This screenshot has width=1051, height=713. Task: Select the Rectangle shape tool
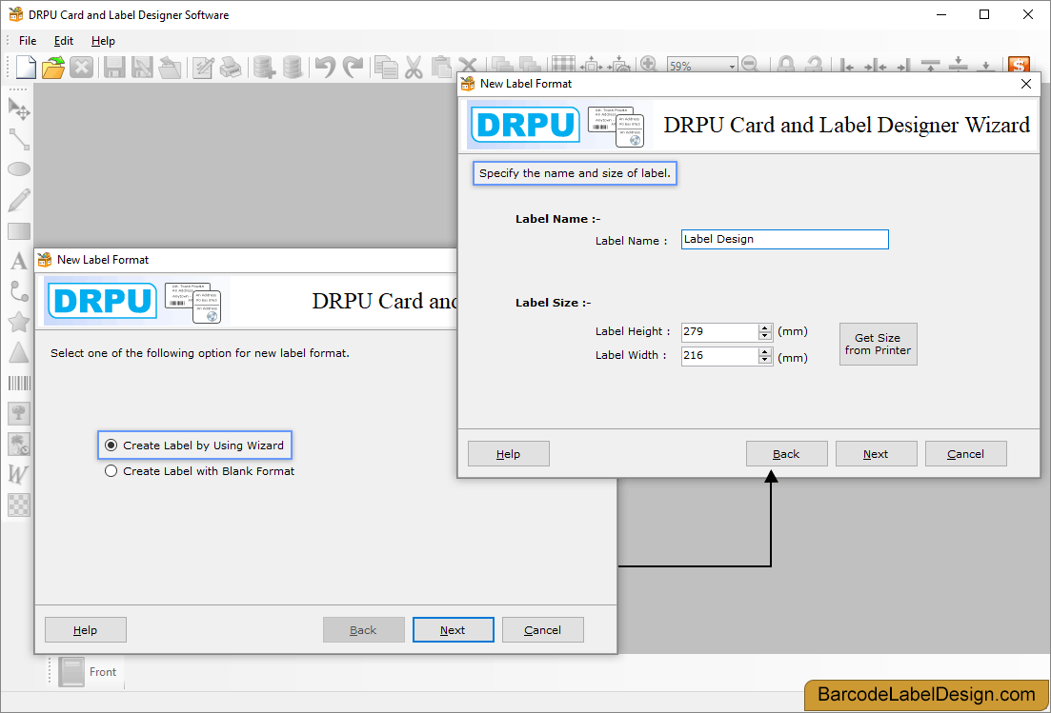click(19, 231)
